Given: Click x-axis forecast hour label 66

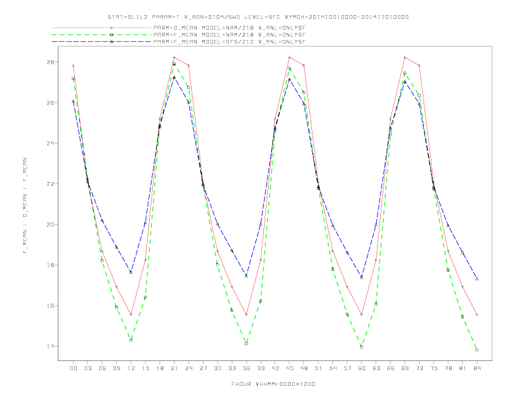Looking at the screenshot, I should coord(391,368).
